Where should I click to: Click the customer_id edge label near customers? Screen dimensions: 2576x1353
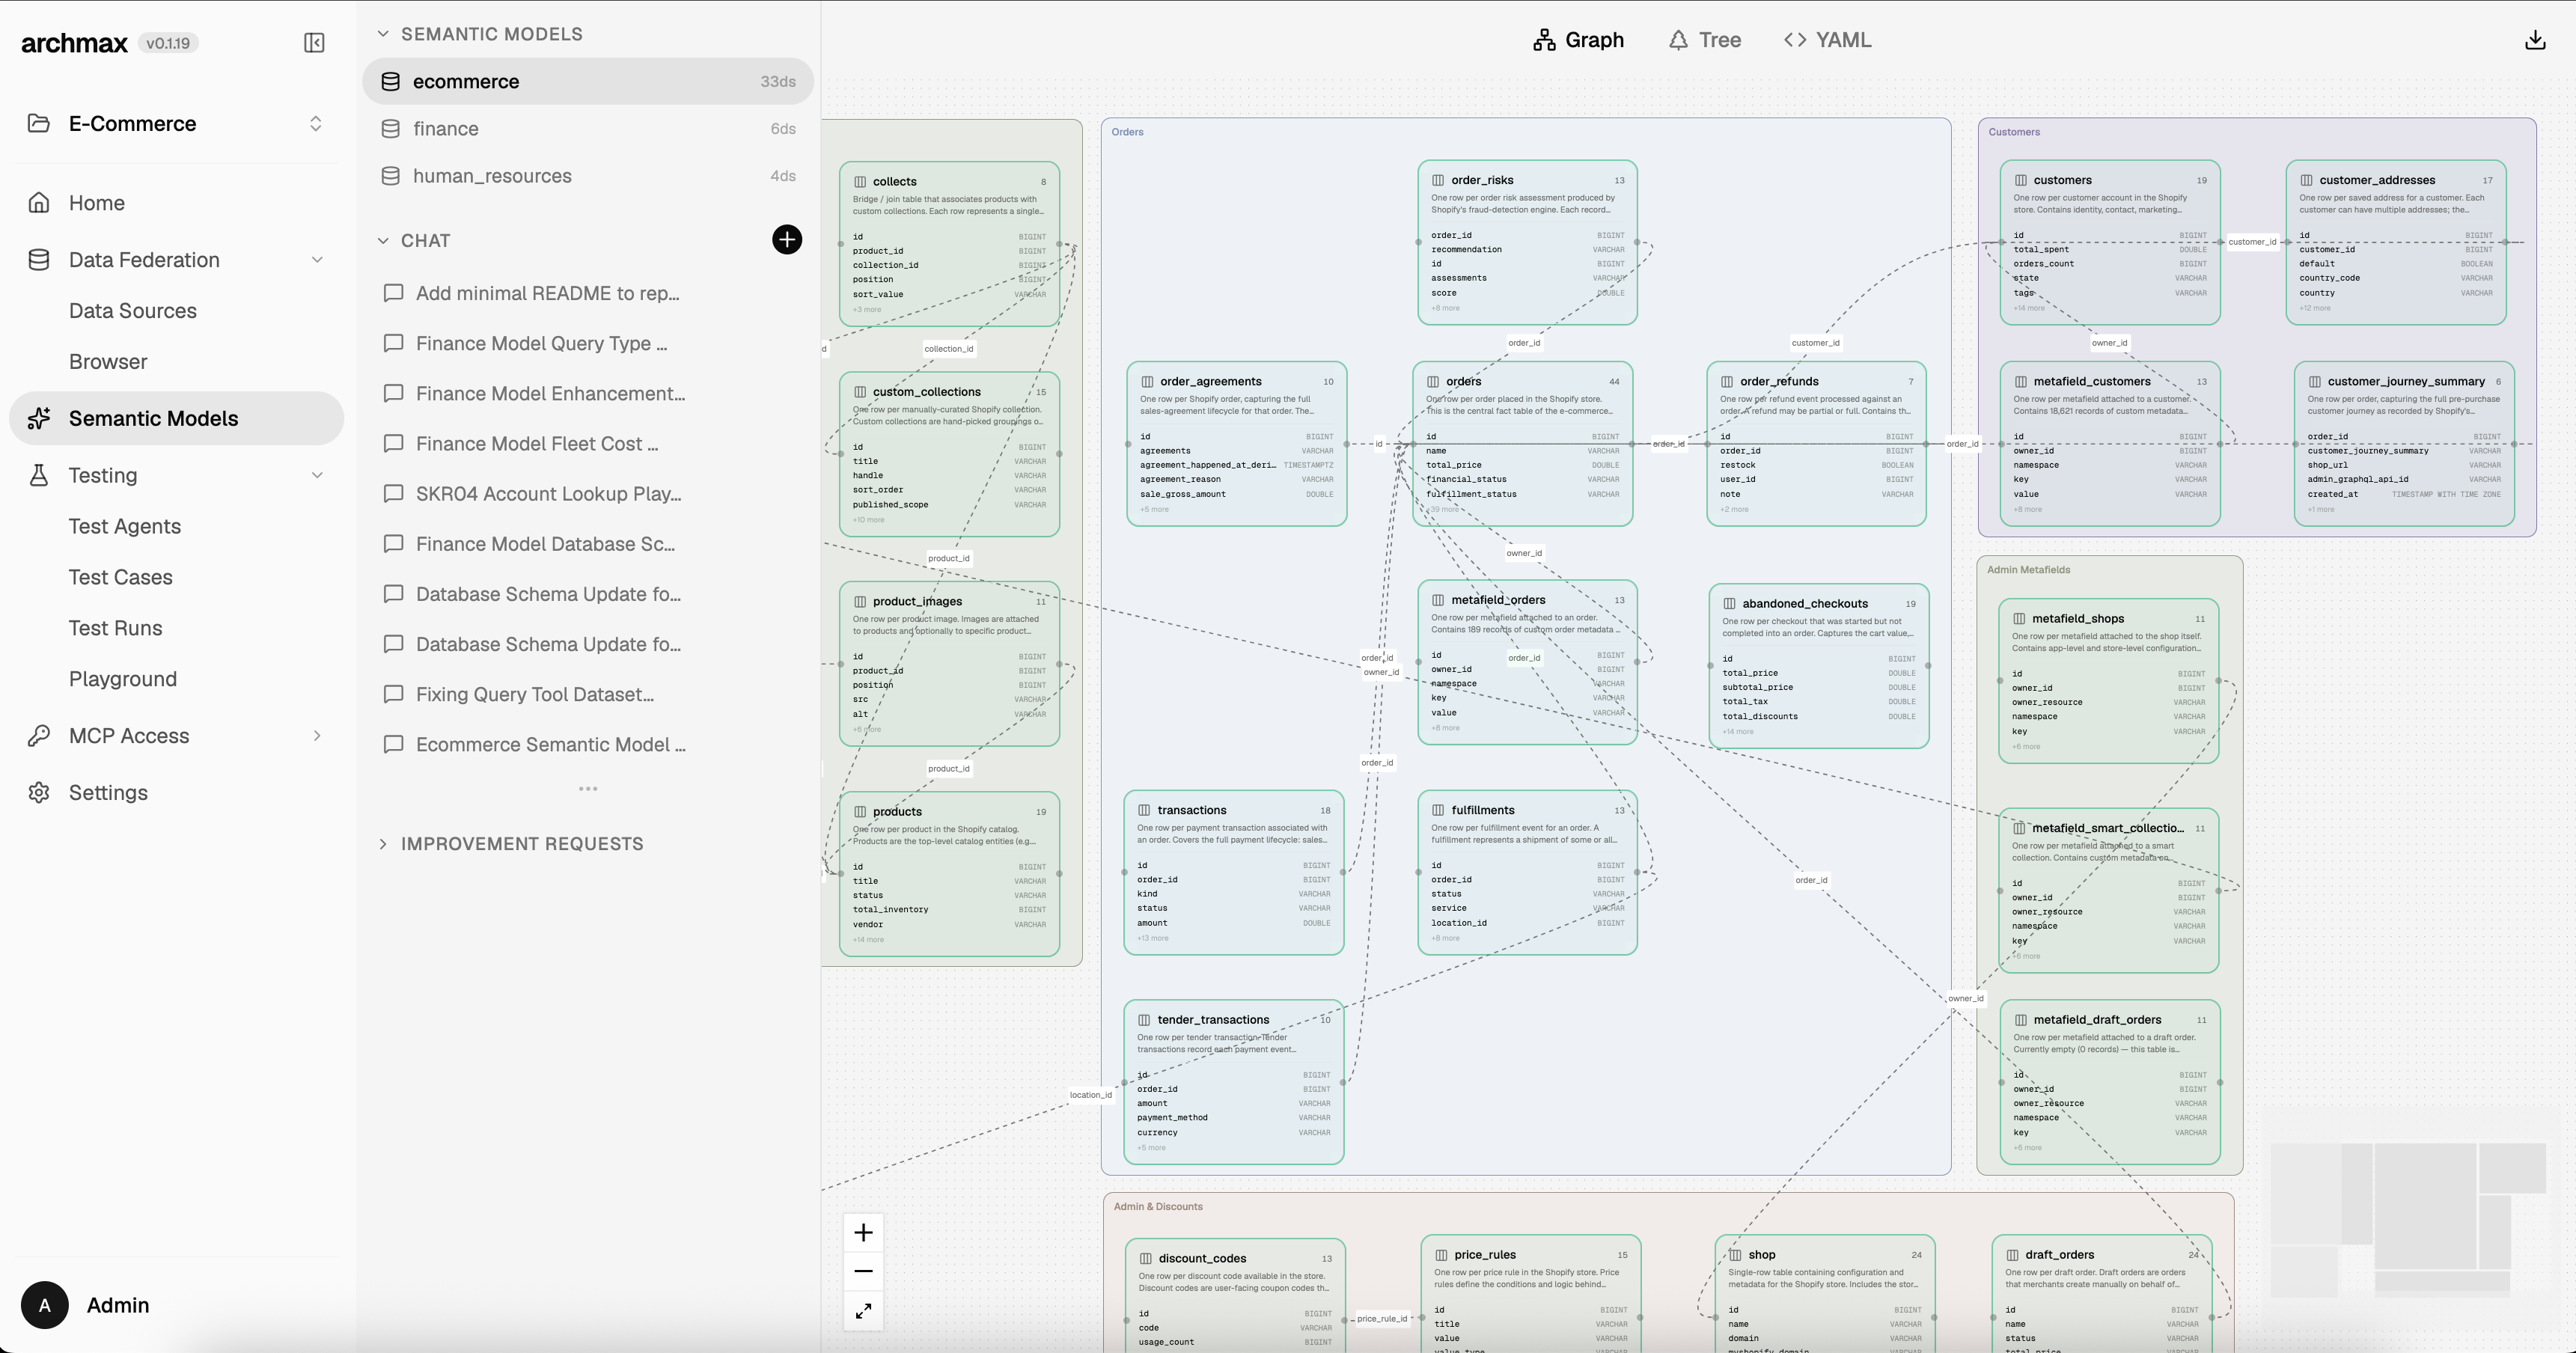click(2252, 242)
